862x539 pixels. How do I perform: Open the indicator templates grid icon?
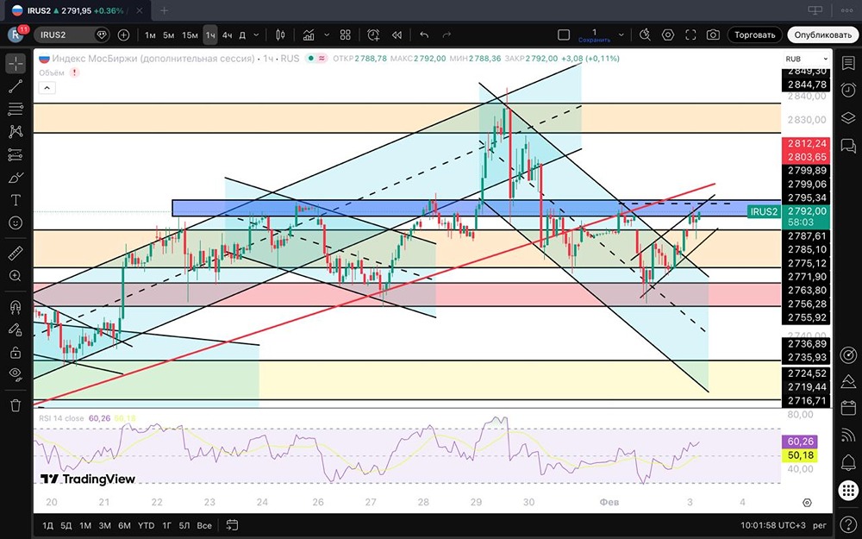click(x=346, y=34)
